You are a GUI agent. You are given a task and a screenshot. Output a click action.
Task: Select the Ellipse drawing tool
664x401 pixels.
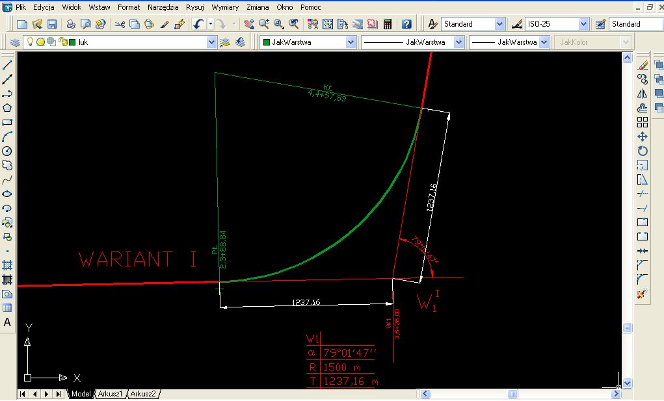click(7, 194)
